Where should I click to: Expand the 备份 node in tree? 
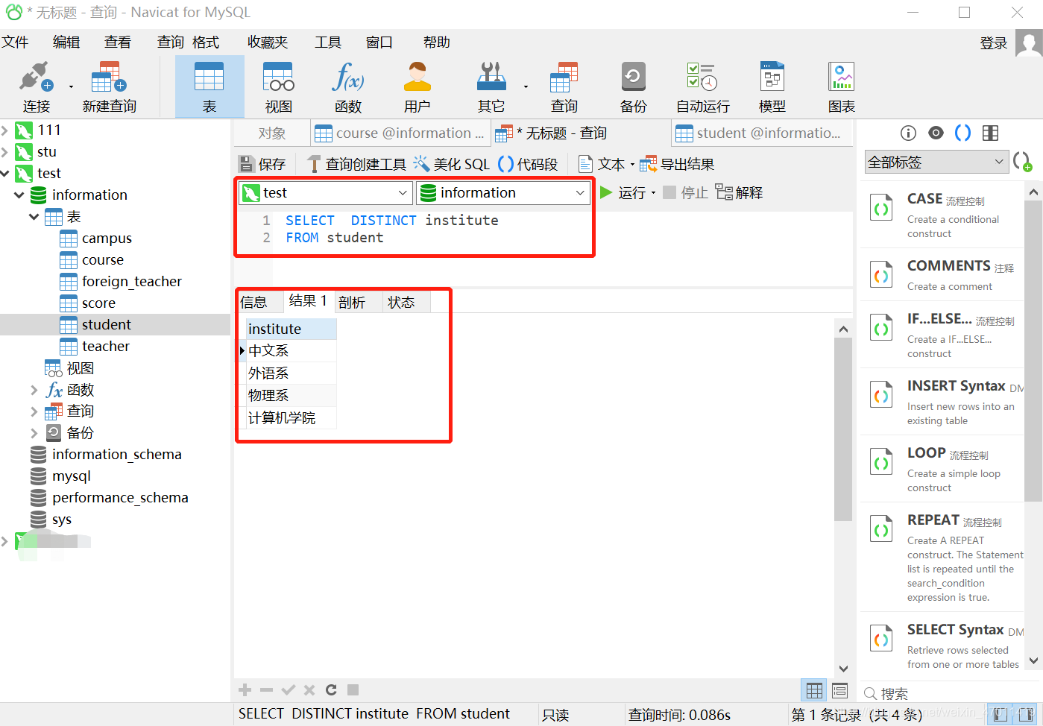click(x=34, y=433)
